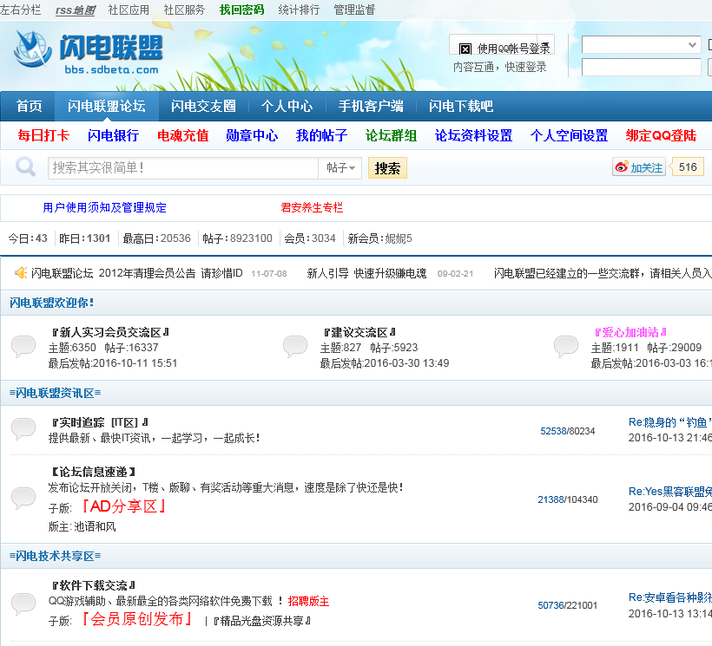Open the 每日打卡 link
The width and height of the screenshot is (712, 646).
click(43, 135)
